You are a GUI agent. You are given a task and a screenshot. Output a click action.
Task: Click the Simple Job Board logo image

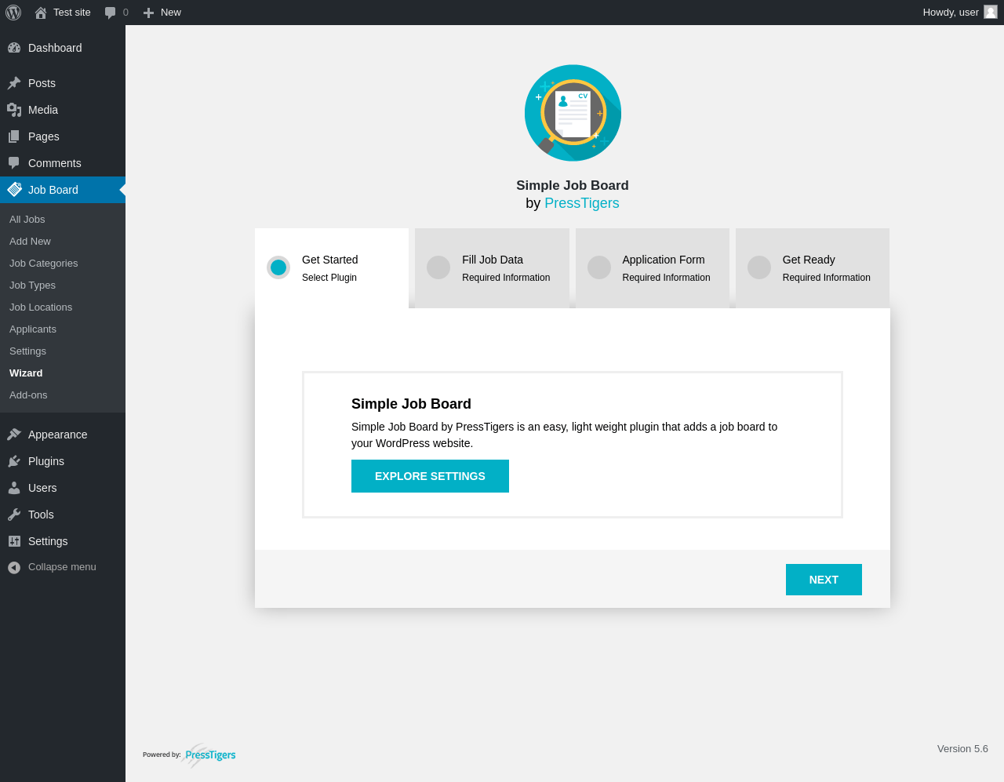[573, 113]
